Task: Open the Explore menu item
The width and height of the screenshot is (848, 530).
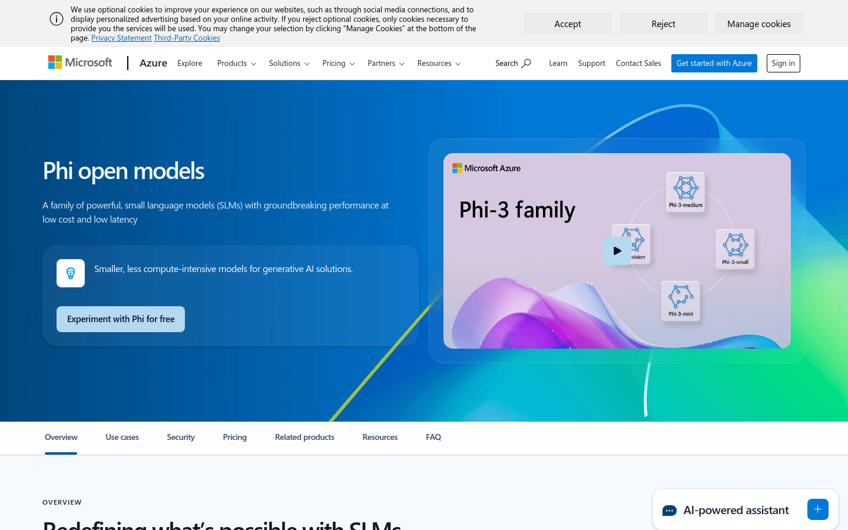Action: pos(190,63)
